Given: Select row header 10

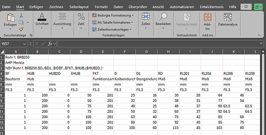Looking at the screenshot, I should click(2, 106).
